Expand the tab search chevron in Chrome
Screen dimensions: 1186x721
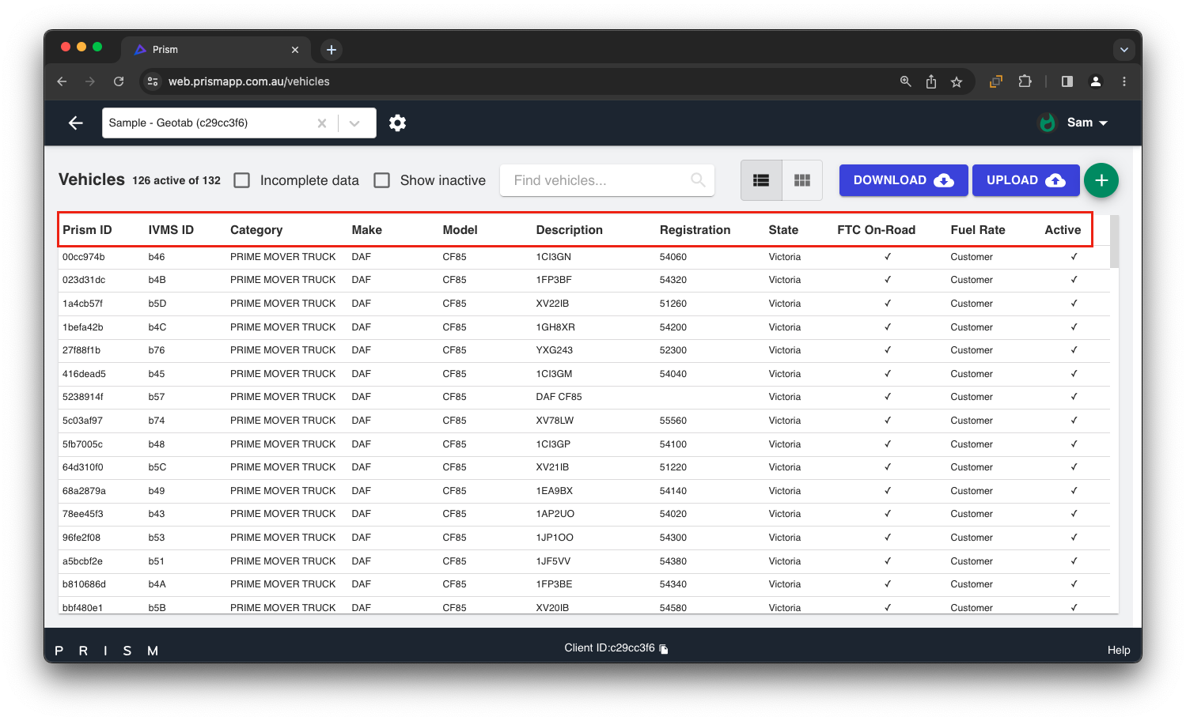tap(1123, 50)
